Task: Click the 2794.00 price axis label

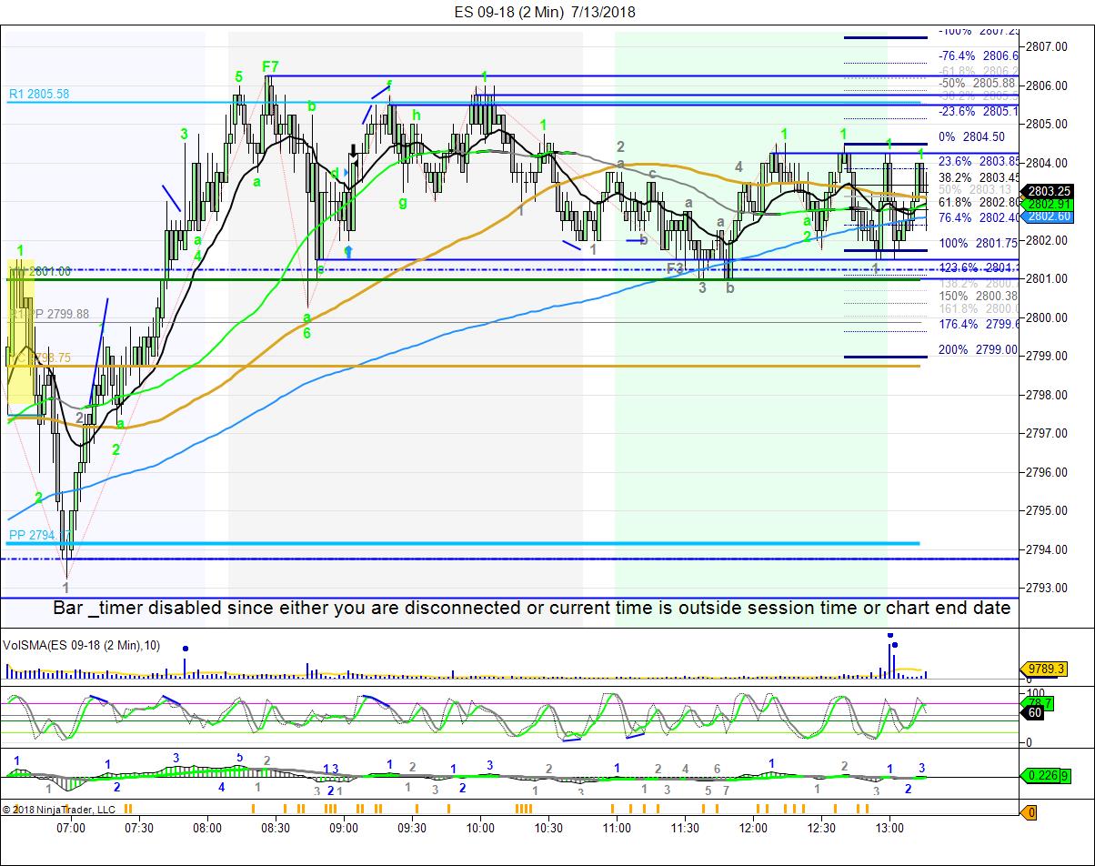Action: click(1049, 549)
